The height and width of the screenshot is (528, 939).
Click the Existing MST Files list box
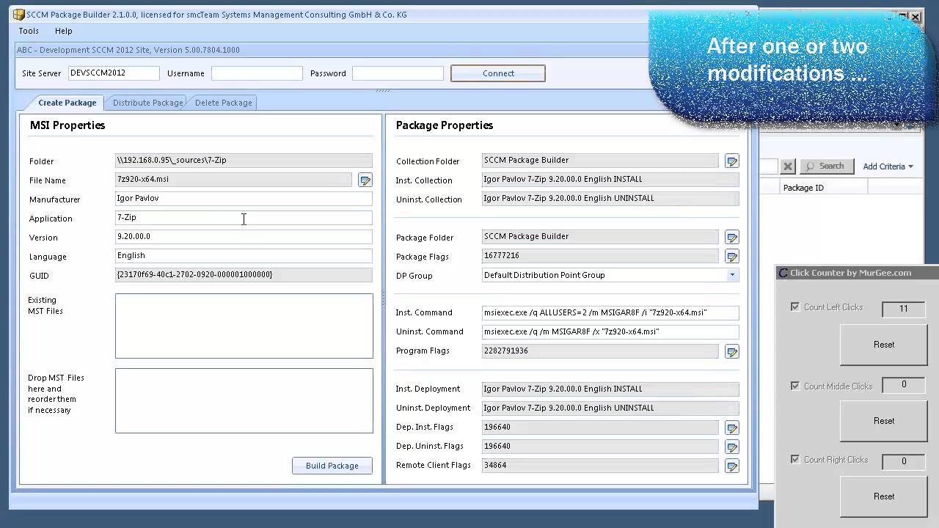(x=244, y=326)
